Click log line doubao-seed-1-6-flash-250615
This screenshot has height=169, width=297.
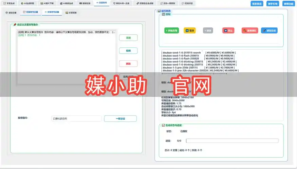coord(198,56)
